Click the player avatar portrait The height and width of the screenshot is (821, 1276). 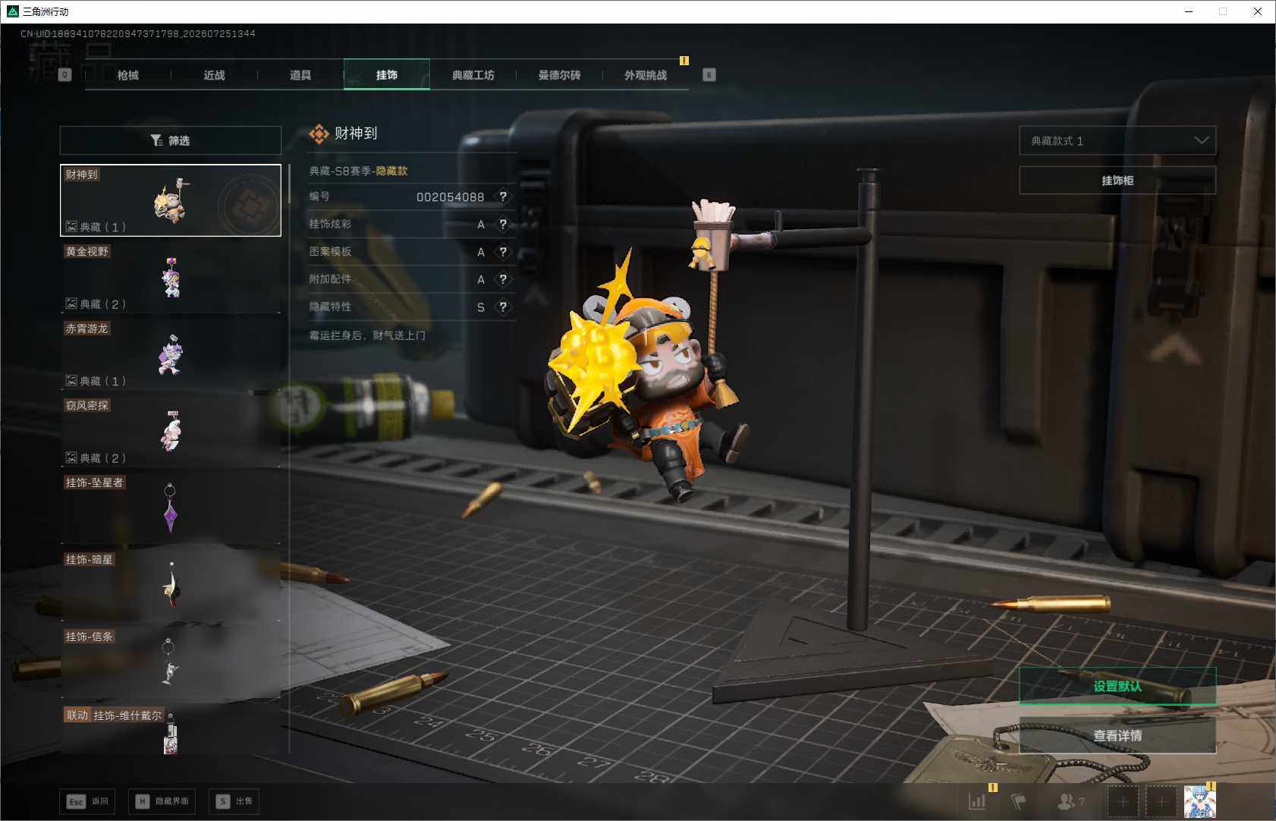point(1199,801)
